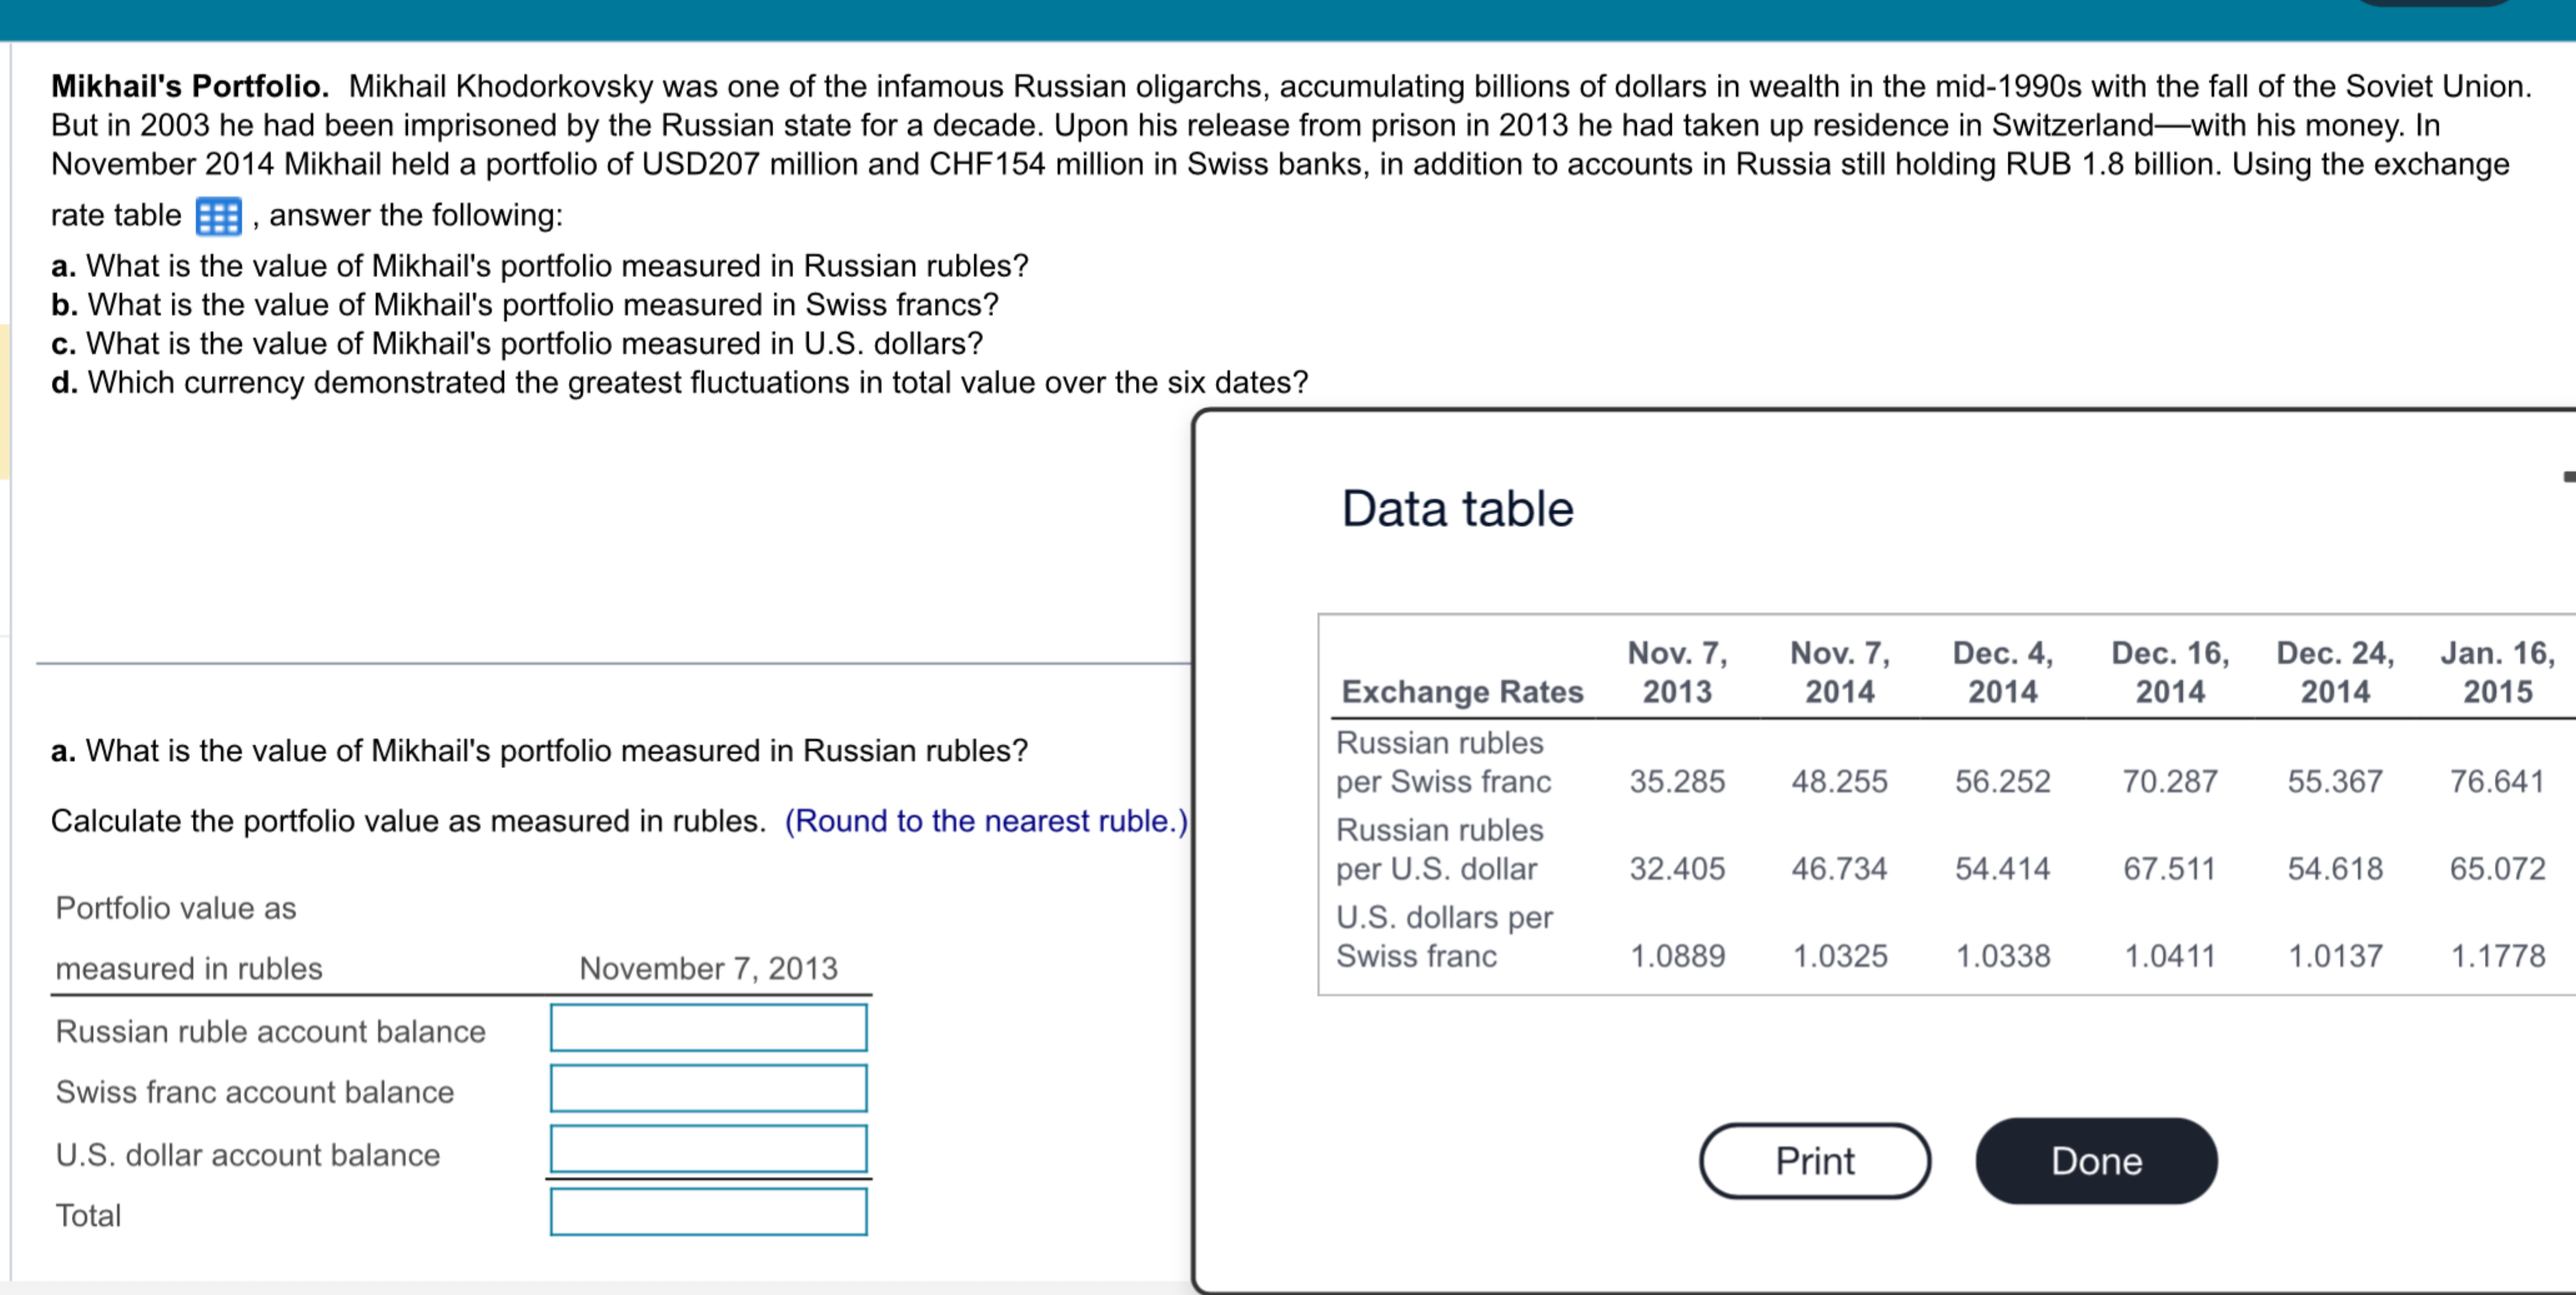Select the 1.0889 dollars per franc cell

[x=1677, y=956]
